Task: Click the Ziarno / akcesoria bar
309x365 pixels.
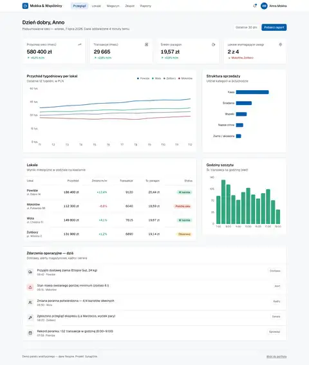Action: (x=238, y=136)
